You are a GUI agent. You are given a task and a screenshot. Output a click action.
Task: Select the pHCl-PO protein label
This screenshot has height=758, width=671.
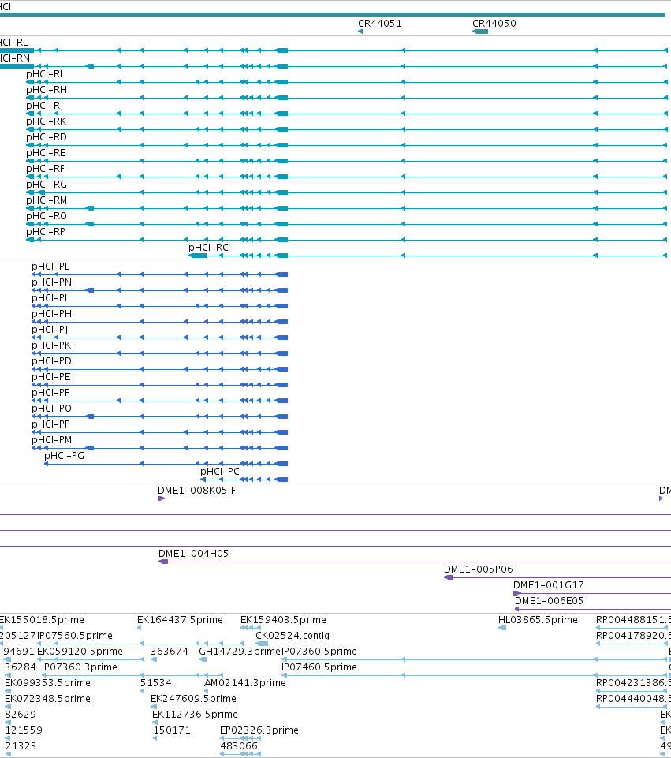coord(52,409)
